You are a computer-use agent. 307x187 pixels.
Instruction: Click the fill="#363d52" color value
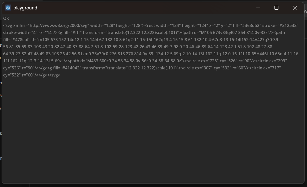click(247, 25)
